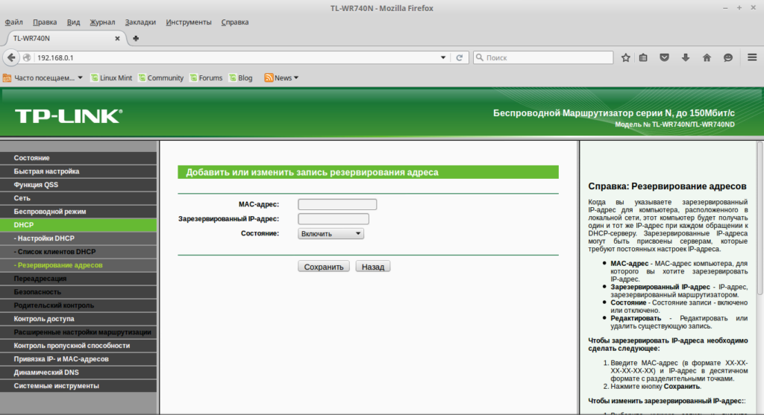Open Быстрая настройка sidebar item

pos(78,171)
